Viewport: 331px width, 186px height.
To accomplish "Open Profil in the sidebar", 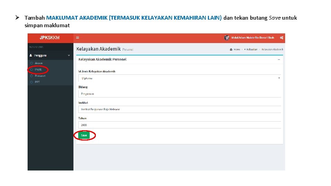I will point(38,69).
